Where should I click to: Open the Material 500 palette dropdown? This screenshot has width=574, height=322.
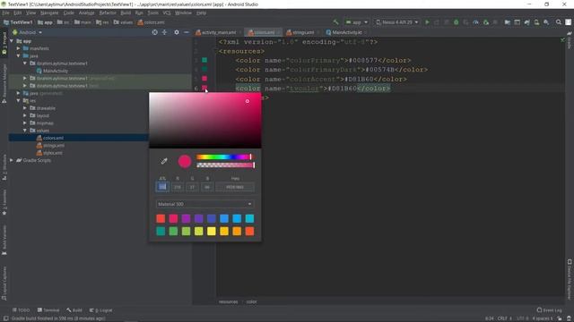(x=204, y=204)
